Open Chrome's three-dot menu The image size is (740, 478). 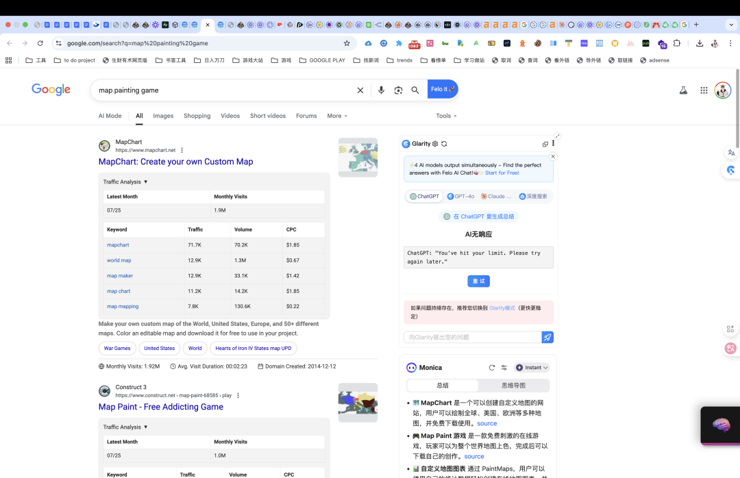coord(730,43)
